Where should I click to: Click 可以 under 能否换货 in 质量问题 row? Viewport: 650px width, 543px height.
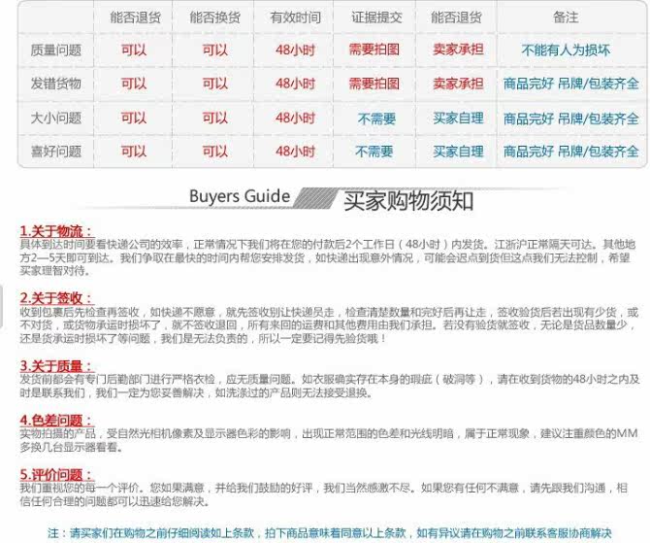(x=214, y=51)
